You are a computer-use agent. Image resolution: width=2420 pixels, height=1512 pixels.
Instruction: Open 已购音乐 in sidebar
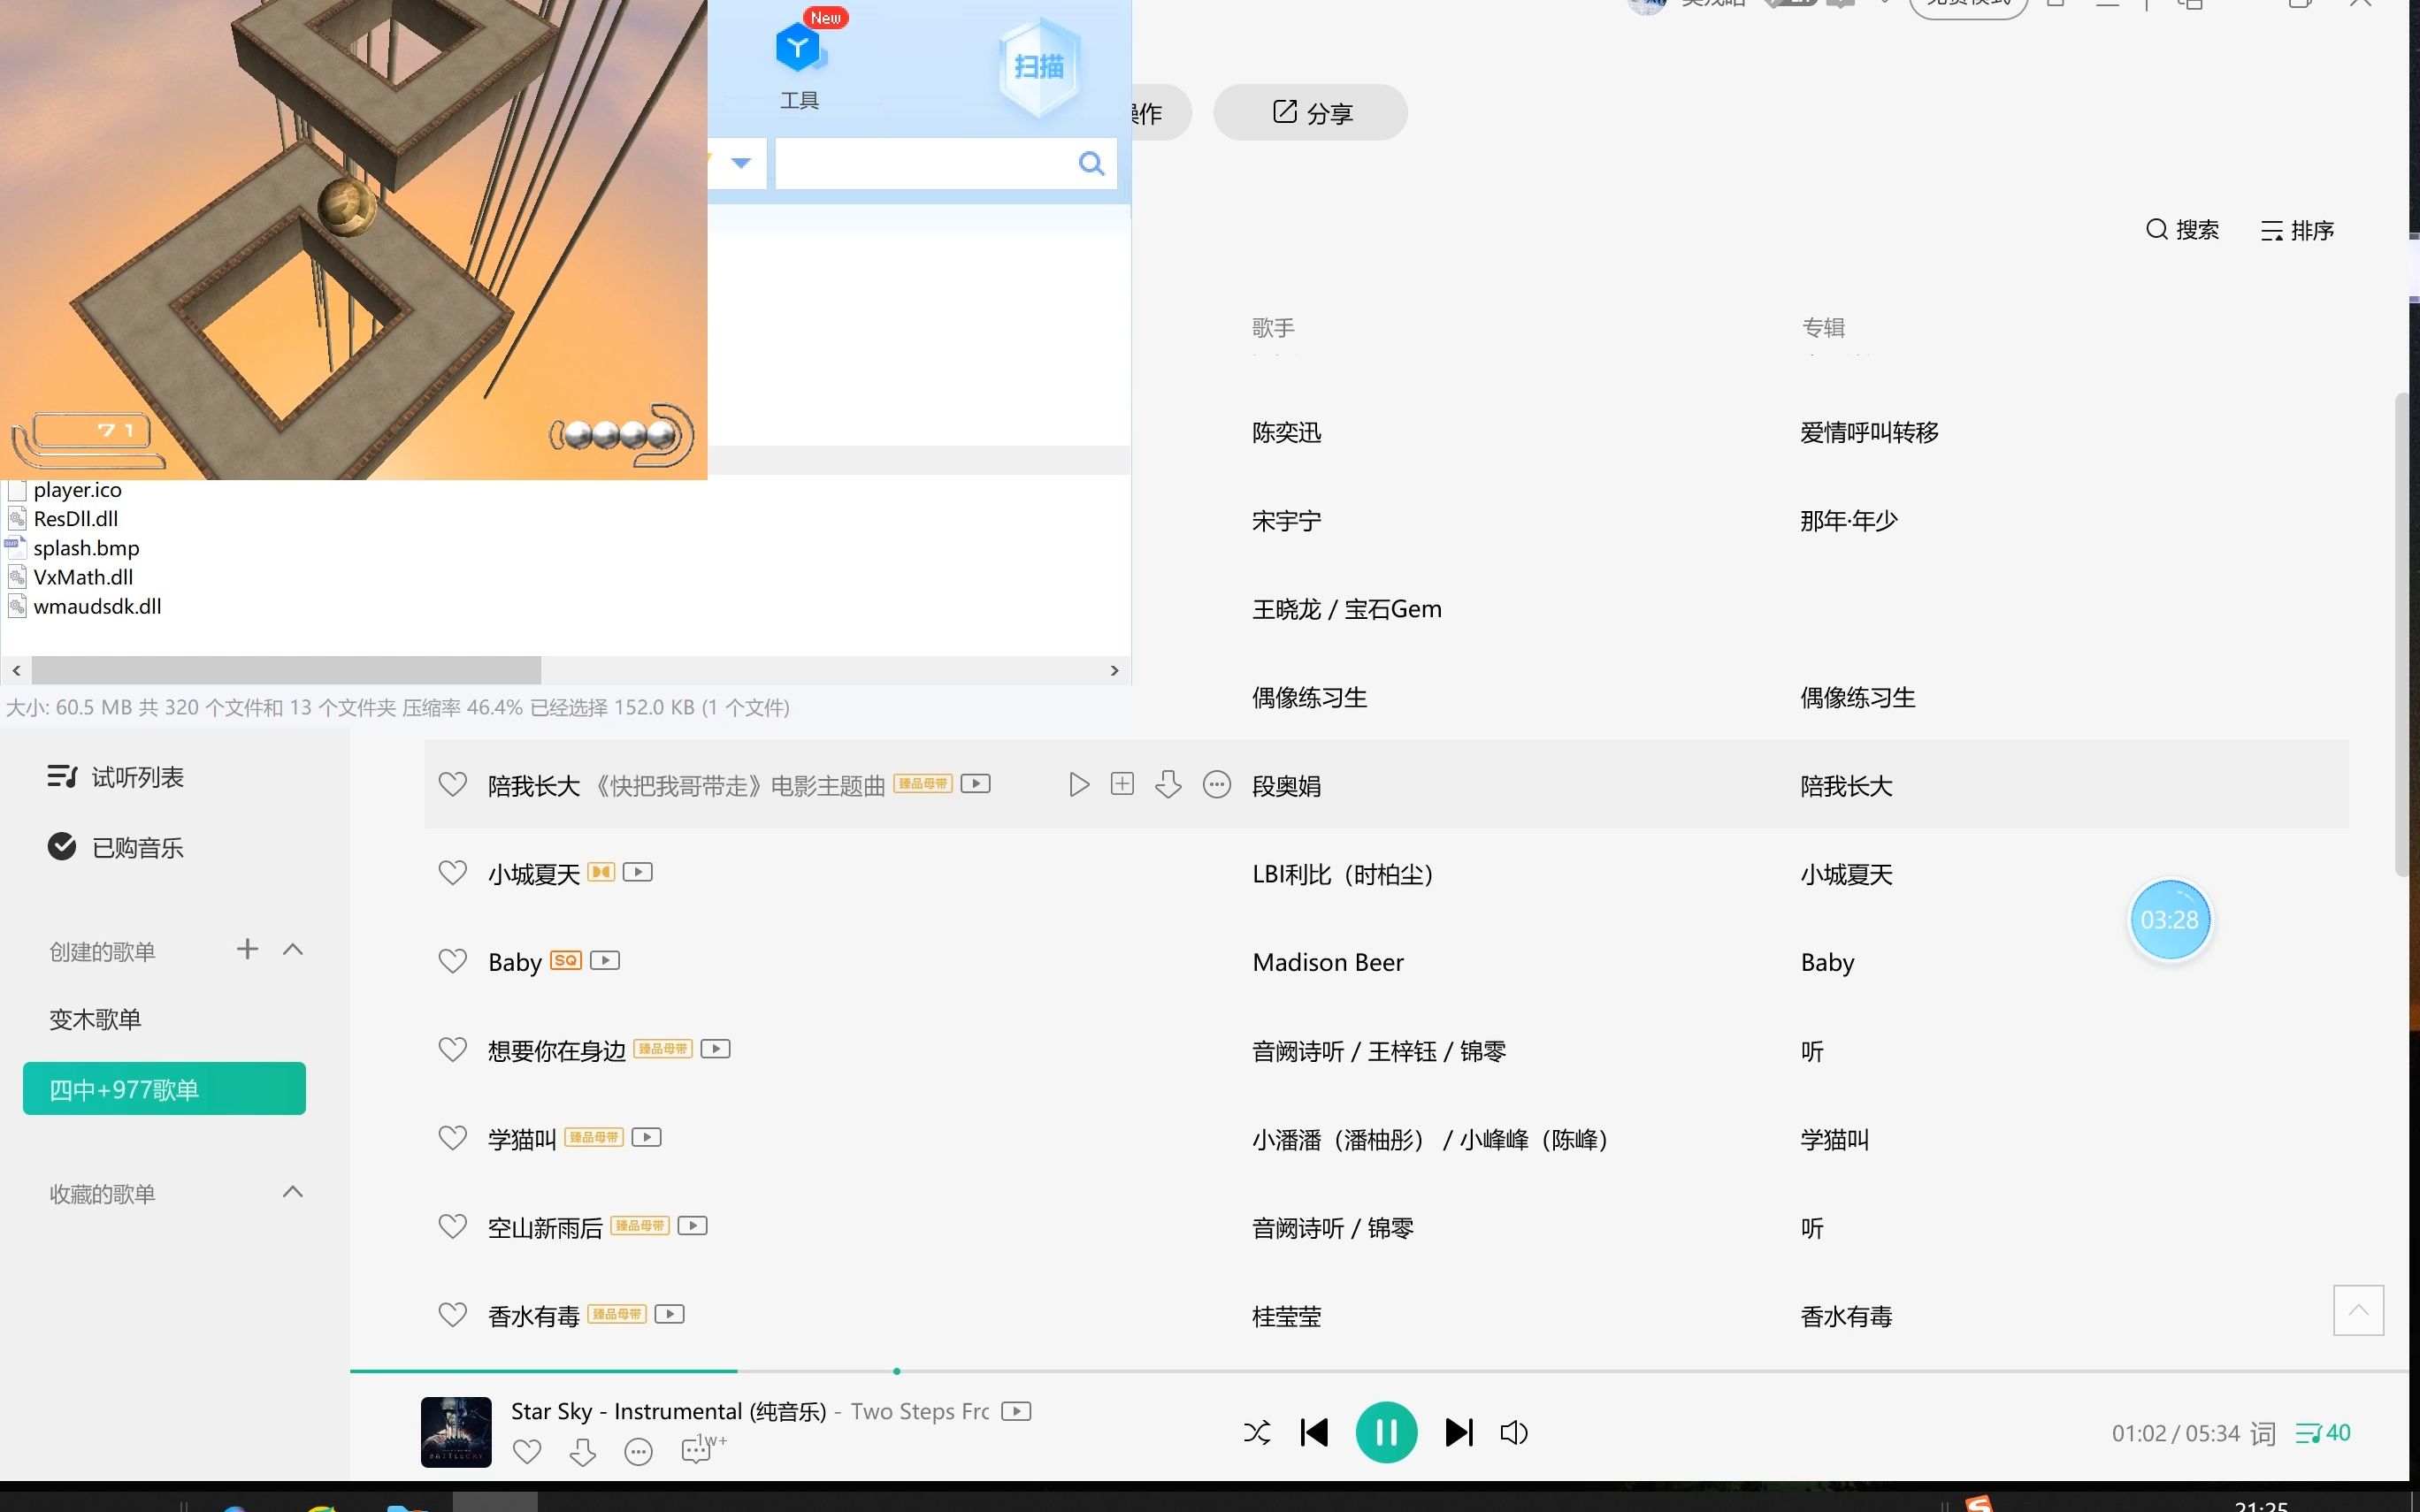pyautogui.click(x=116, y=847)
